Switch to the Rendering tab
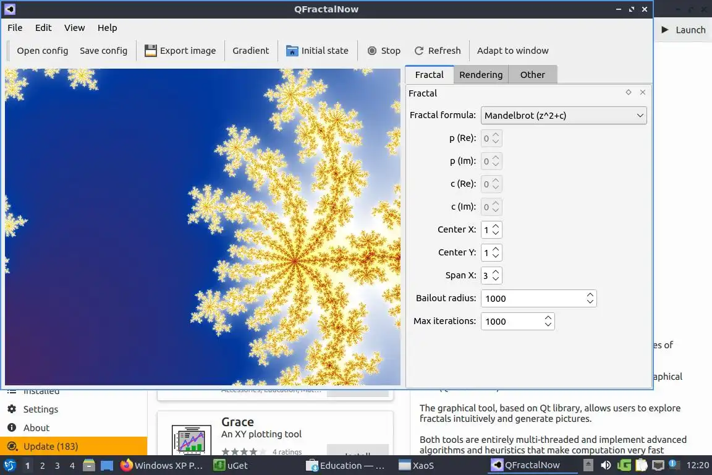The image size is (712, 475). click(481, 75)
